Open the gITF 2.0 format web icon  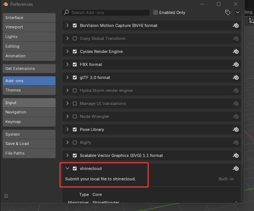click(236, 77)
